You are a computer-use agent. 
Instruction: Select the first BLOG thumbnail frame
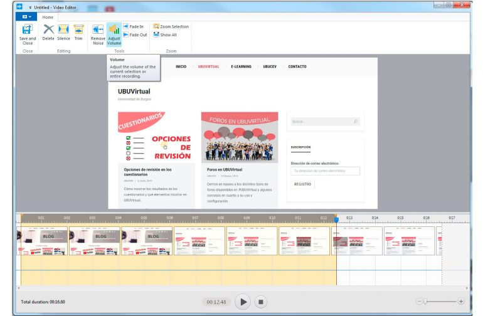click(42, 241)
